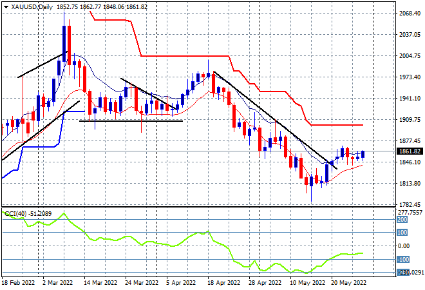425x290 pixels.
Task: Select the black horizontal support trendline
Action: click(x=129, y=121)
